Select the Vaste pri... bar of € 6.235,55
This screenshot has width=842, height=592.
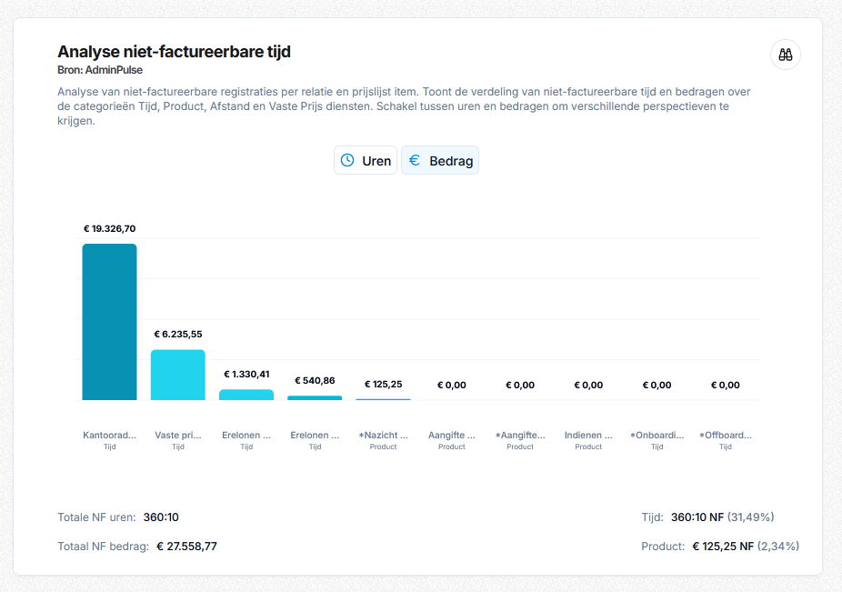click(177, 375)
